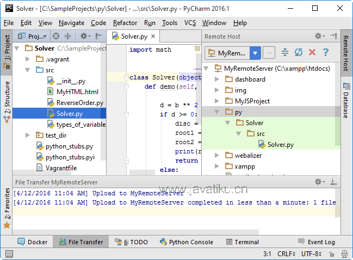Image resolution: width=353 pixels, height=260 pixels.
Task: Select remote Solver.py file
Action: pos(276,145)
